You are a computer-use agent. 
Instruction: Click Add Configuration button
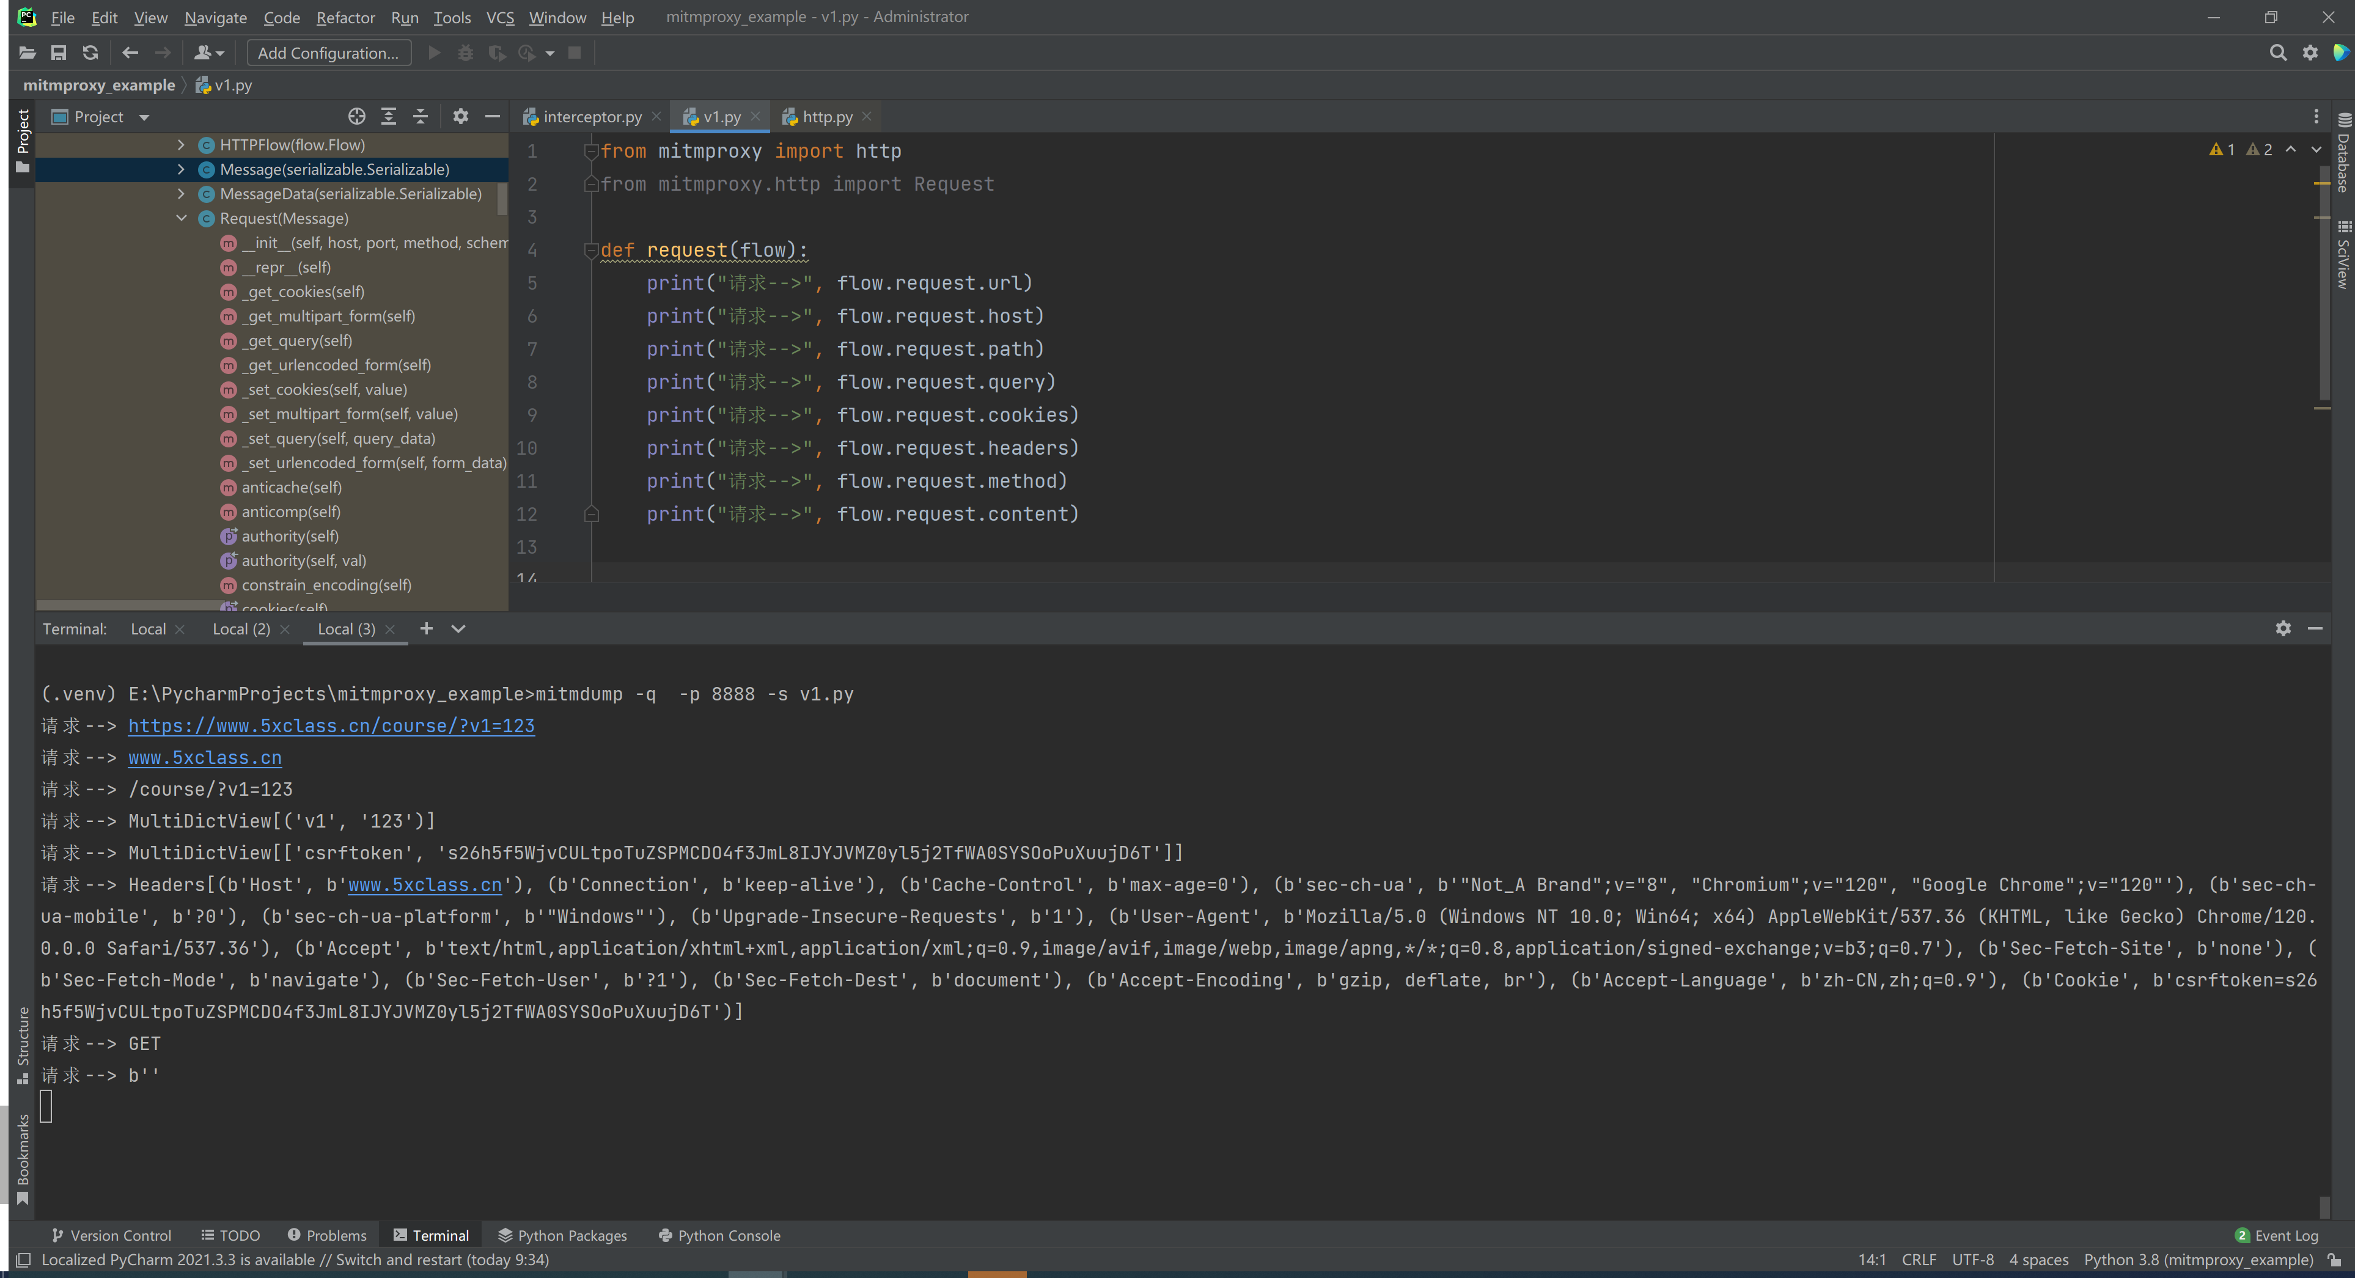(x=328, y=53)
